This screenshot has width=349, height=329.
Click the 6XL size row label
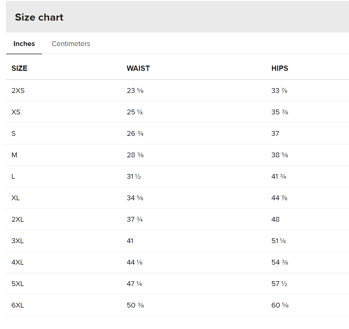click(x=18, y=305)
